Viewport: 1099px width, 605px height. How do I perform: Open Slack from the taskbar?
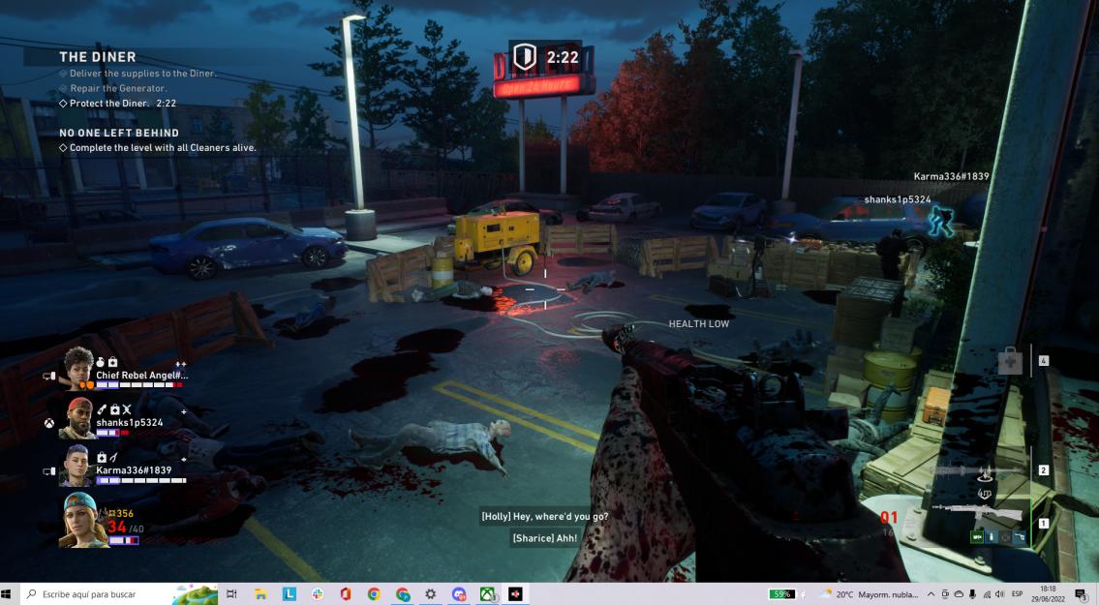pyautogui.click(x=318, y=593)
